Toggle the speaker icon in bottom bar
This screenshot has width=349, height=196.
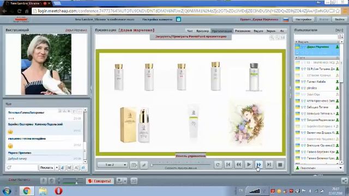click(51, 181)
